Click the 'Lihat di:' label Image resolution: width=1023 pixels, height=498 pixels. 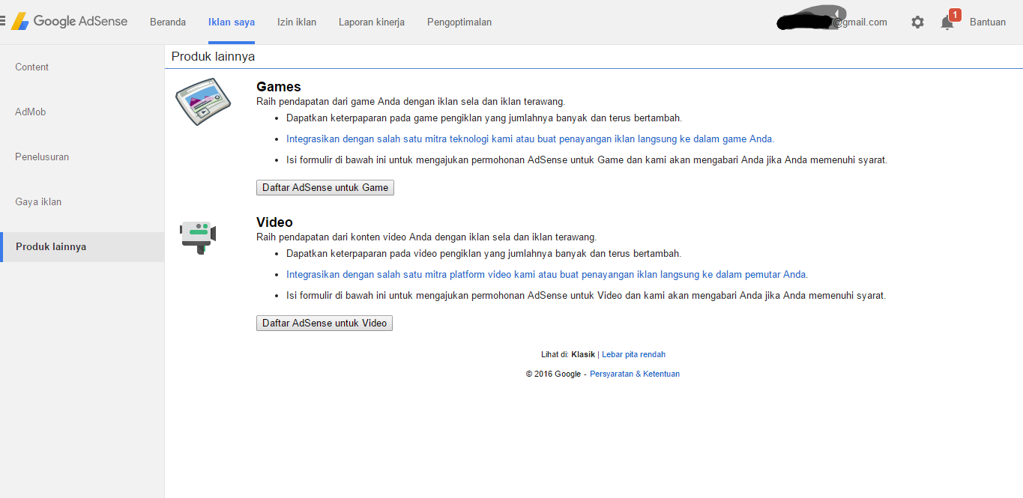pyautogui.click(x=555, y=355)
